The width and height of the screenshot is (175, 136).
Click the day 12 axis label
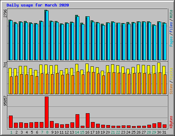pyautogui.click(x=67, y=132)
